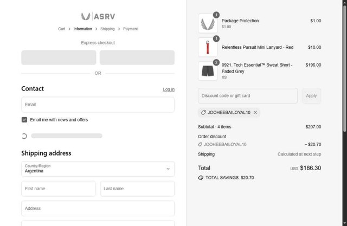Click the ASRV wings logo
The height and width of the screenshot is (226, 347).
(x=98, y=16)
